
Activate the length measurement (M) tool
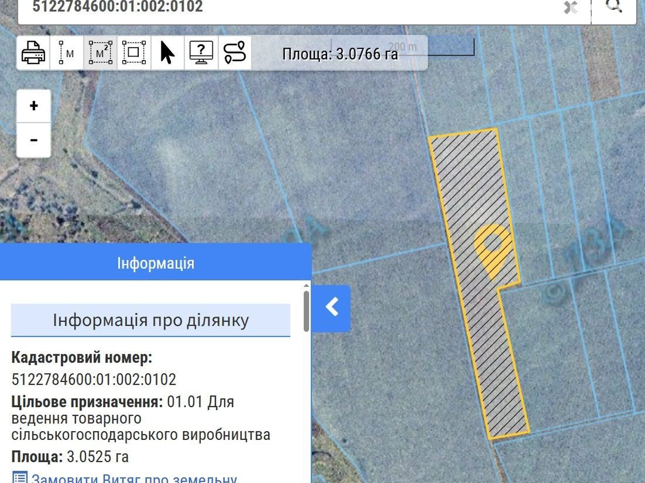coord(66,54)
